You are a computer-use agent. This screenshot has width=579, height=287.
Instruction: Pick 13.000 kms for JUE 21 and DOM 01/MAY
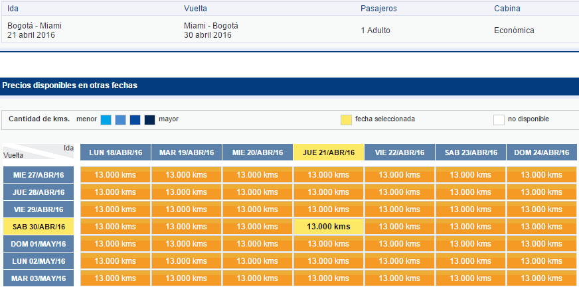(329, 243)
